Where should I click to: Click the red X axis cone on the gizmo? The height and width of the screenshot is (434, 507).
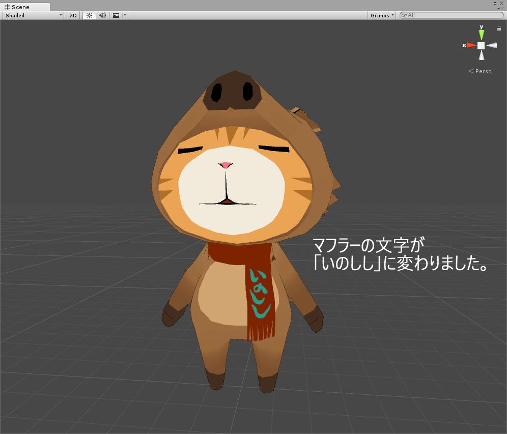pyautogui.click(x=471, y=45)
